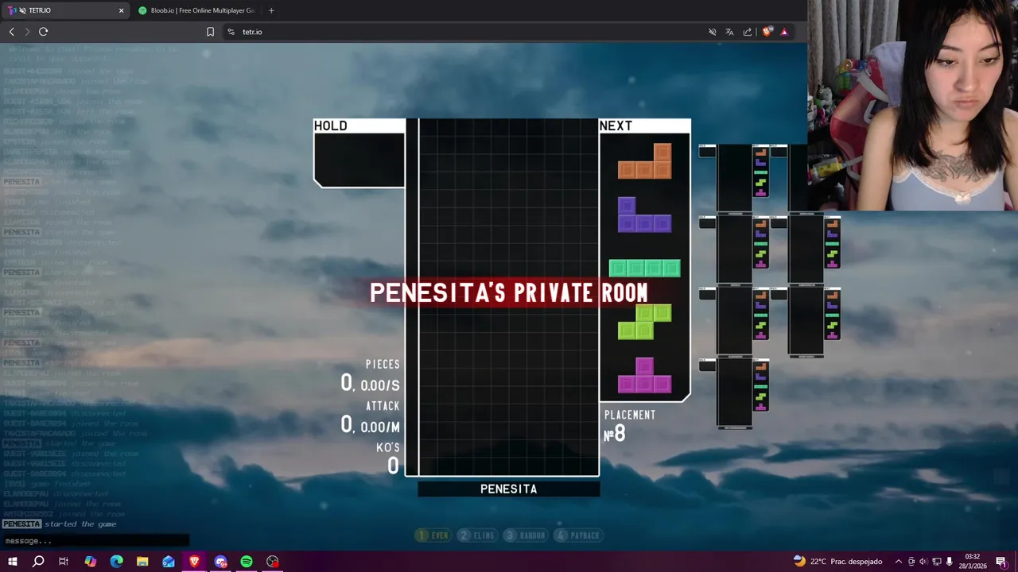Click the lime S piece in NEXT queue
The image size is (1018, 572).
pyautogui.click(x=645, y=322)
